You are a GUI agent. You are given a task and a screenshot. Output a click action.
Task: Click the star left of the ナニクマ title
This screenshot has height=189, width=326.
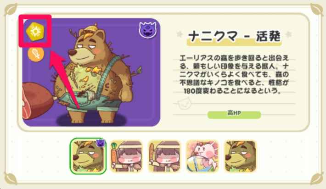click(x=180, y=34)
